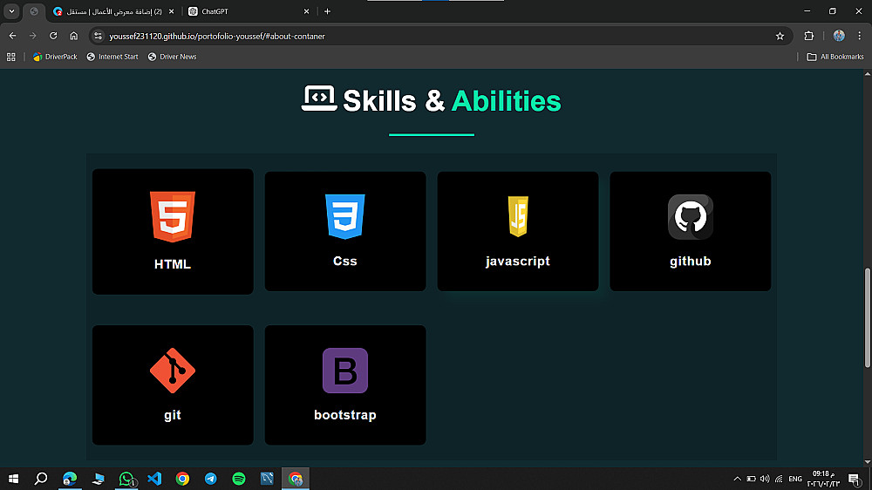
Task: Open the tab search dropdown arrow
Action: click(11, 11)
